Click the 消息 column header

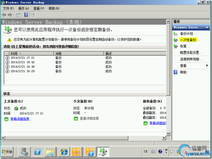tap(79, 54)
